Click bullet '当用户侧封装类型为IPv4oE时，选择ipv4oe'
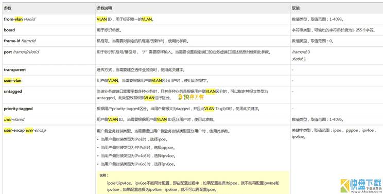The image size is (383, 194). (x=138, y=156)
